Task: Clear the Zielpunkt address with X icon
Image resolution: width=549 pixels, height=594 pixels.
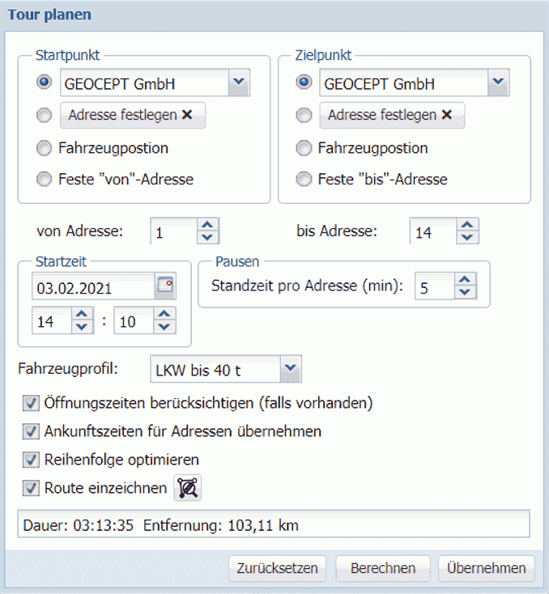Action: pos(446,115)
